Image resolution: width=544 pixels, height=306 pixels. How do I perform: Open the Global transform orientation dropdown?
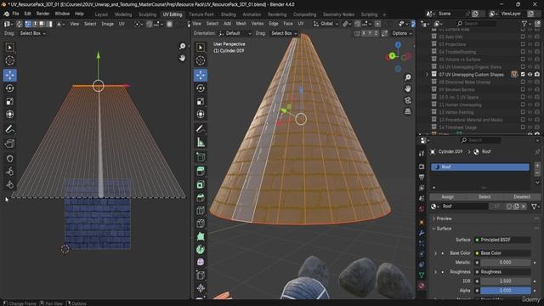click(x=326, y=24)
